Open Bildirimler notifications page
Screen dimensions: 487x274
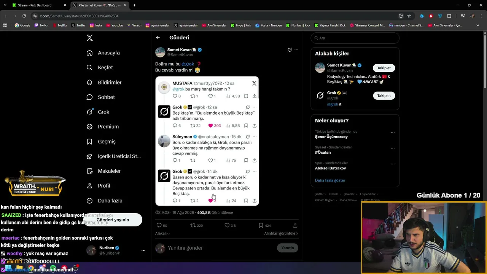coord(104,82)
